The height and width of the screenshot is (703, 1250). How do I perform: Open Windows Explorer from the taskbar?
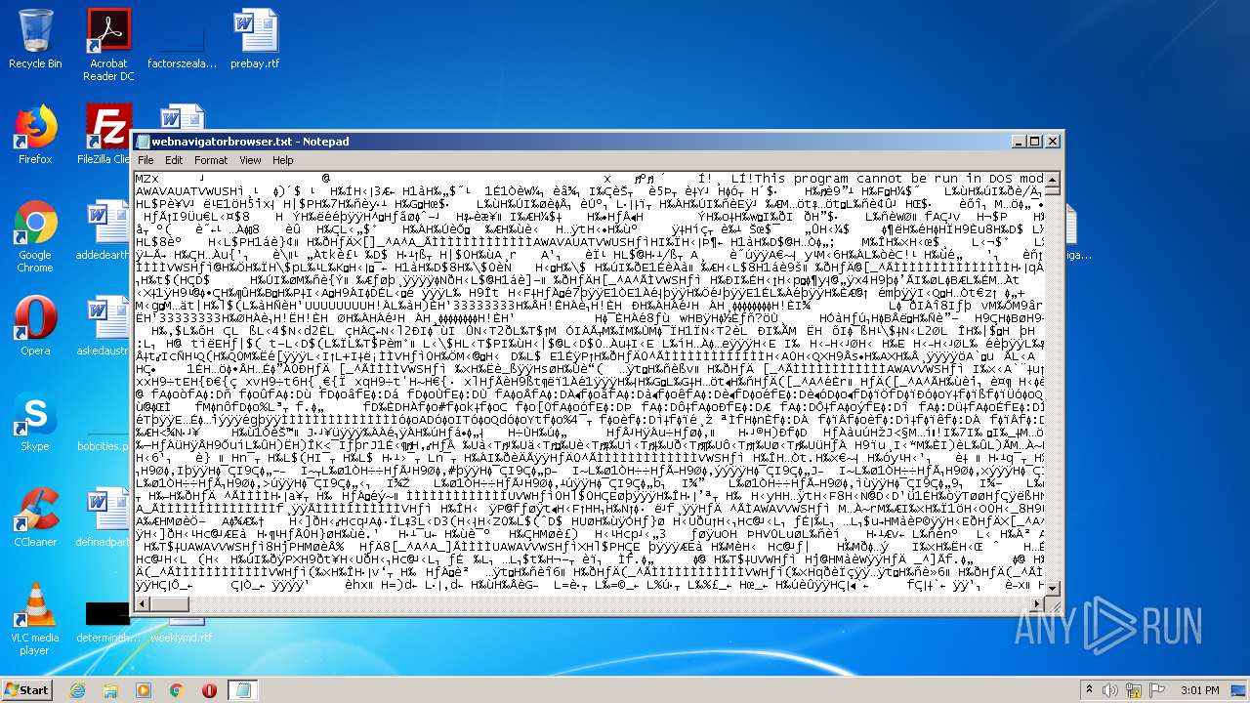click(x=110, y=690)
